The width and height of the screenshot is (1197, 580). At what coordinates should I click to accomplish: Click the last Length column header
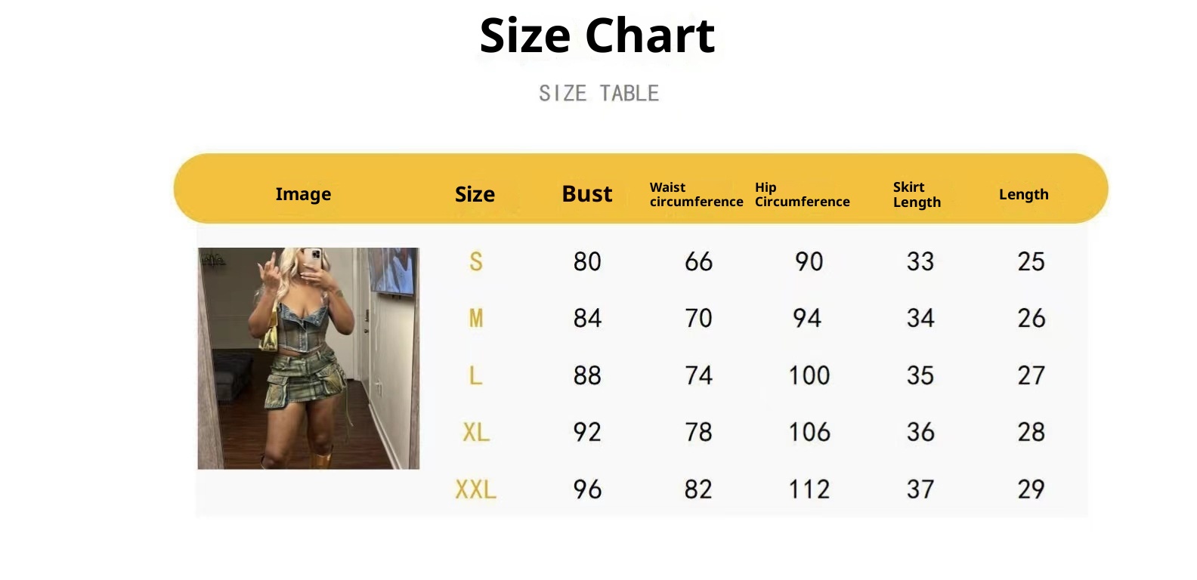click(1023, 195)
